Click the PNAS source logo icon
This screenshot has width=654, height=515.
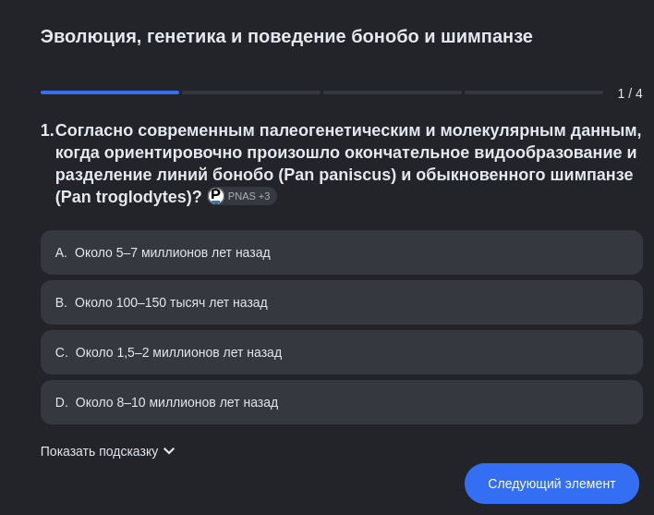[216, 196]
